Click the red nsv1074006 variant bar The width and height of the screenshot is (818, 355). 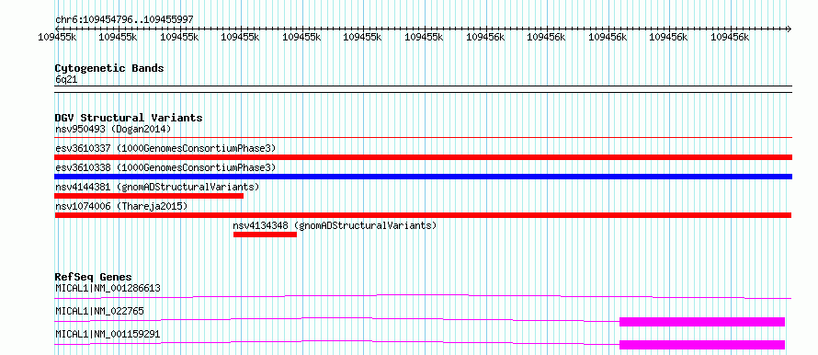(x=423, y=215)
